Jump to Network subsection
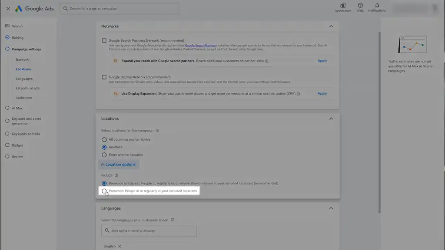 [22, 59]
